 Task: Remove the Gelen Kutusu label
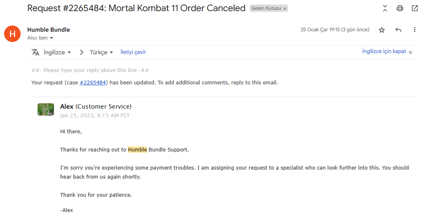click(284, 9)
